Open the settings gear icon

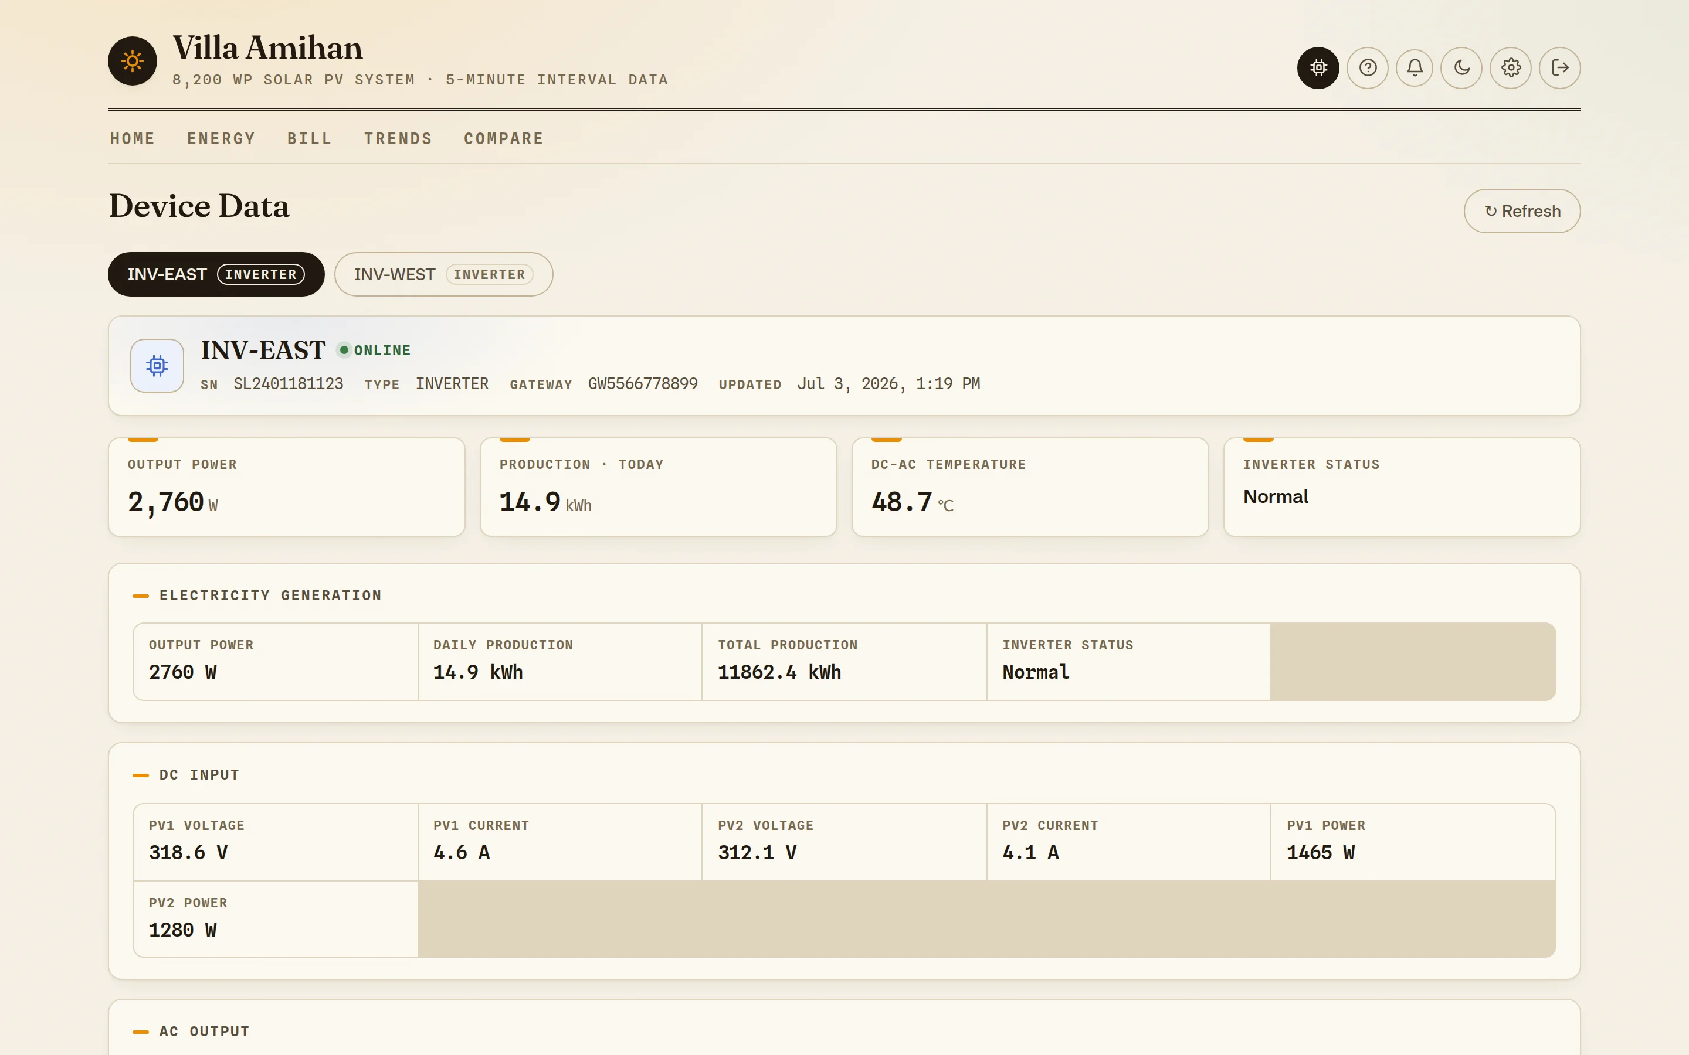pyautogui.click(x=1511, y=67)
